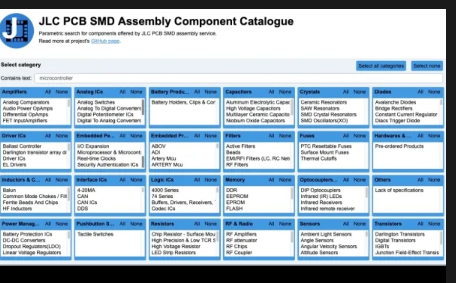The image size is (456, 283).
Task: Select RF Amplifiers entry
Action: click(x=241, y=234)
